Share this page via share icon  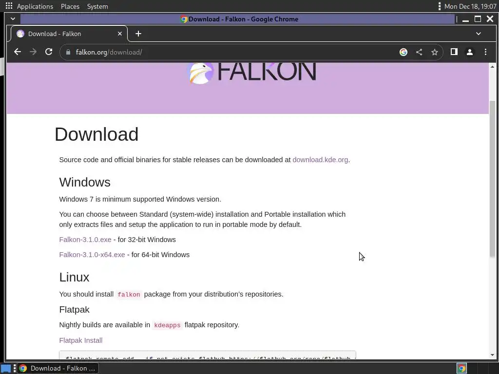pyautogui.click(x=419, y=52)
